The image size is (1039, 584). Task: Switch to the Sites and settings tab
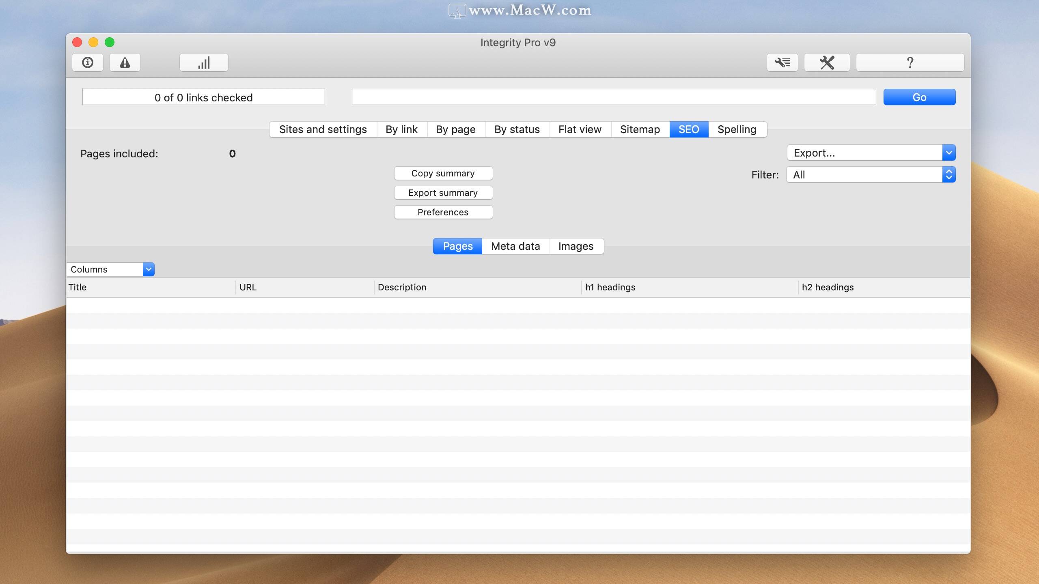323,129
